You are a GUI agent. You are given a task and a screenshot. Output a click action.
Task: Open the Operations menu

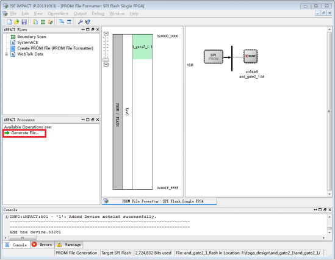coord(58,13)
